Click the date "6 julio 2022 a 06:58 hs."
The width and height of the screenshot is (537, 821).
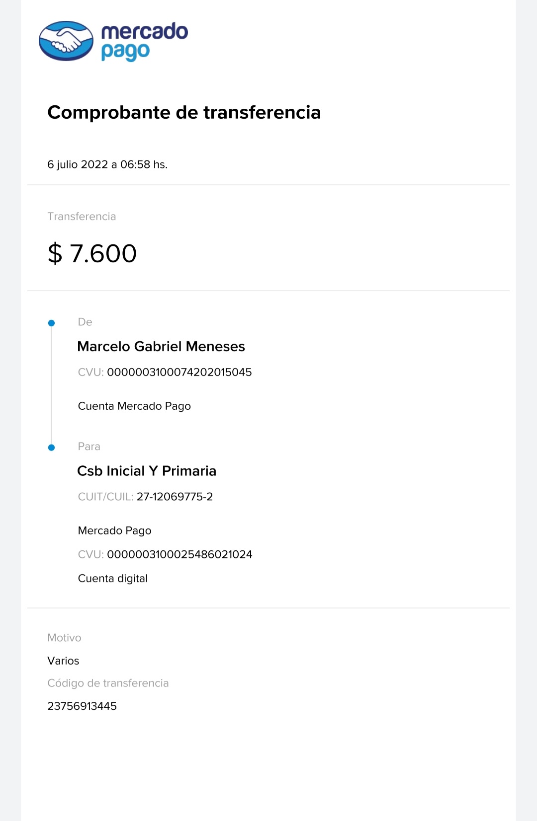pos(107,164)
